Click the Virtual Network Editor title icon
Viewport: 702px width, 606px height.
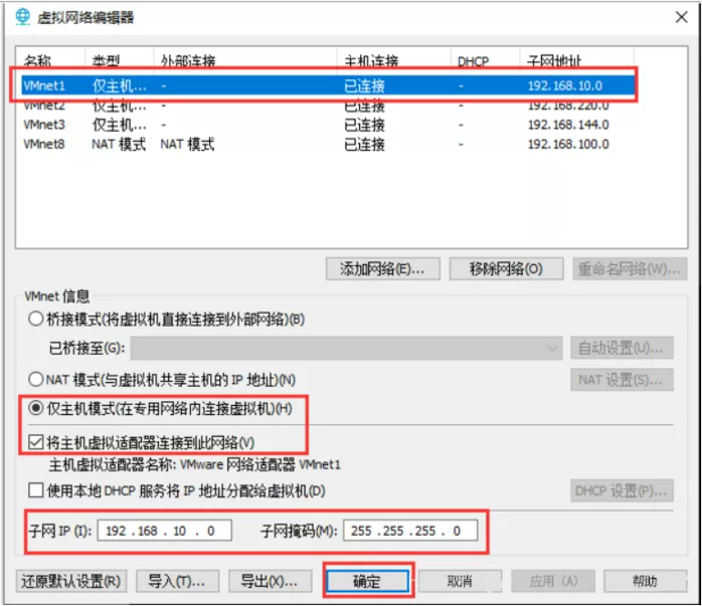[x=22, y=17]
